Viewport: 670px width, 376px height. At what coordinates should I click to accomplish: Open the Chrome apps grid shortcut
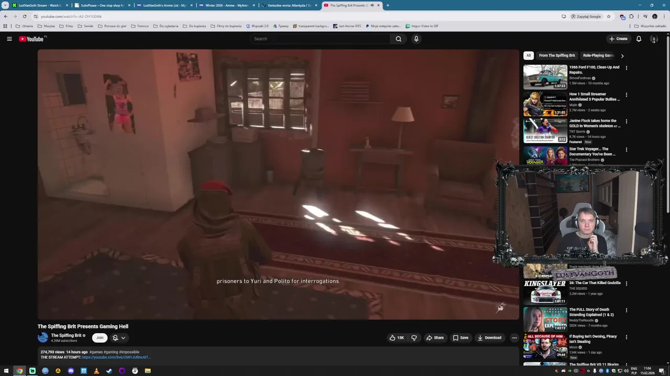pos(5,26)
